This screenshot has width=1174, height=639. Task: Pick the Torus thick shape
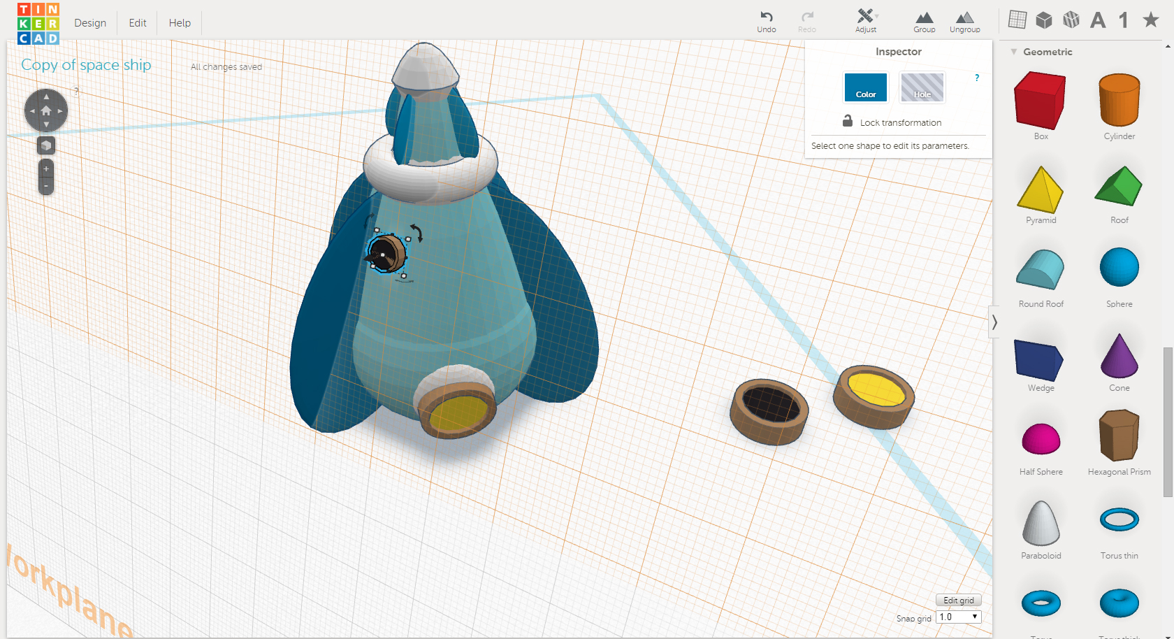[1119, 603]
